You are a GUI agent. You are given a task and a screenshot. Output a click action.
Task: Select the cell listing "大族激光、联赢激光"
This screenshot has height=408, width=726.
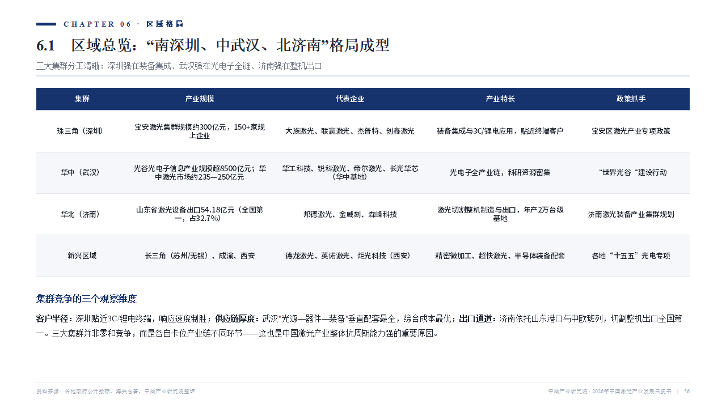pos(350,131)
